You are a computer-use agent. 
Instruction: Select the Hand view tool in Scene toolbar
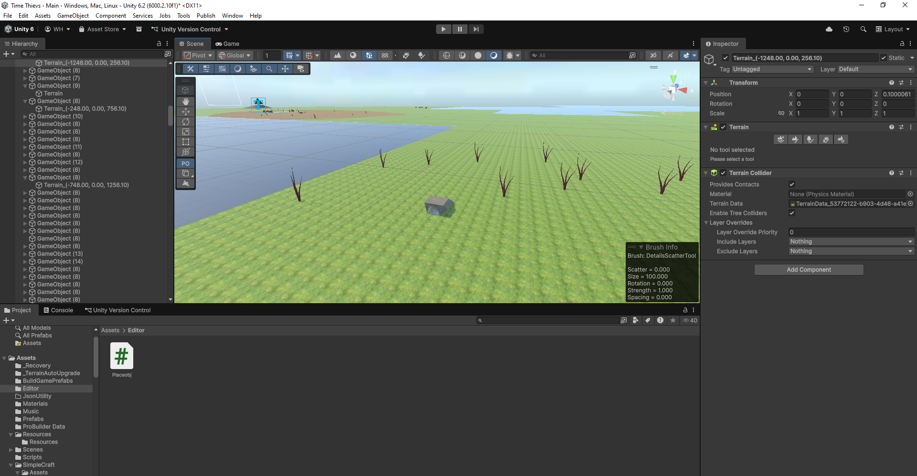coord(186,101)
